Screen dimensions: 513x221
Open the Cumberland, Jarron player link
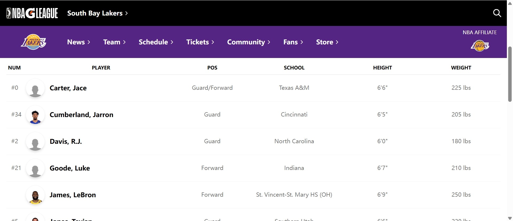point(81,115)
